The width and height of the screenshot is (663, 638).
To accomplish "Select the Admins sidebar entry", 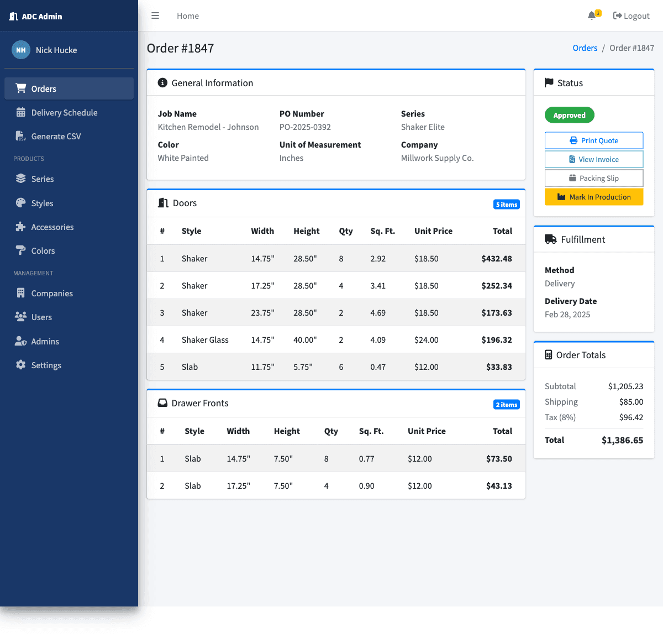I will (x=45, y=341).
